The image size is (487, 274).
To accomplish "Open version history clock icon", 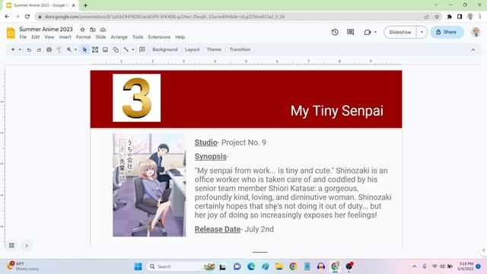I will click(335, 32).
